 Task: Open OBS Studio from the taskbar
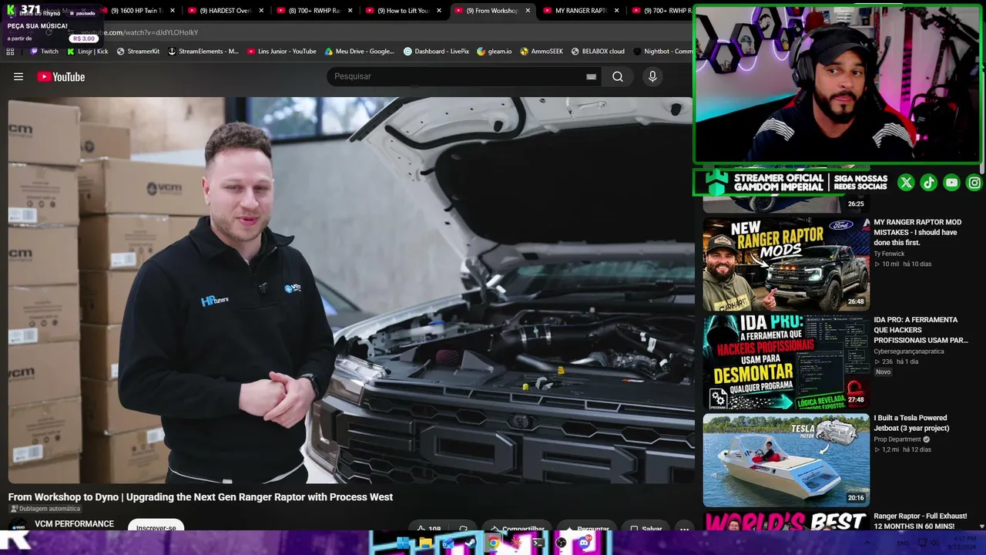click(561, 543)
